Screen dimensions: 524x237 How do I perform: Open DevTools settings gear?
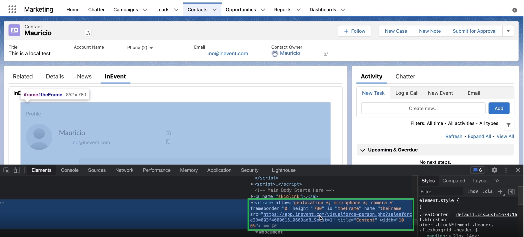495,170
